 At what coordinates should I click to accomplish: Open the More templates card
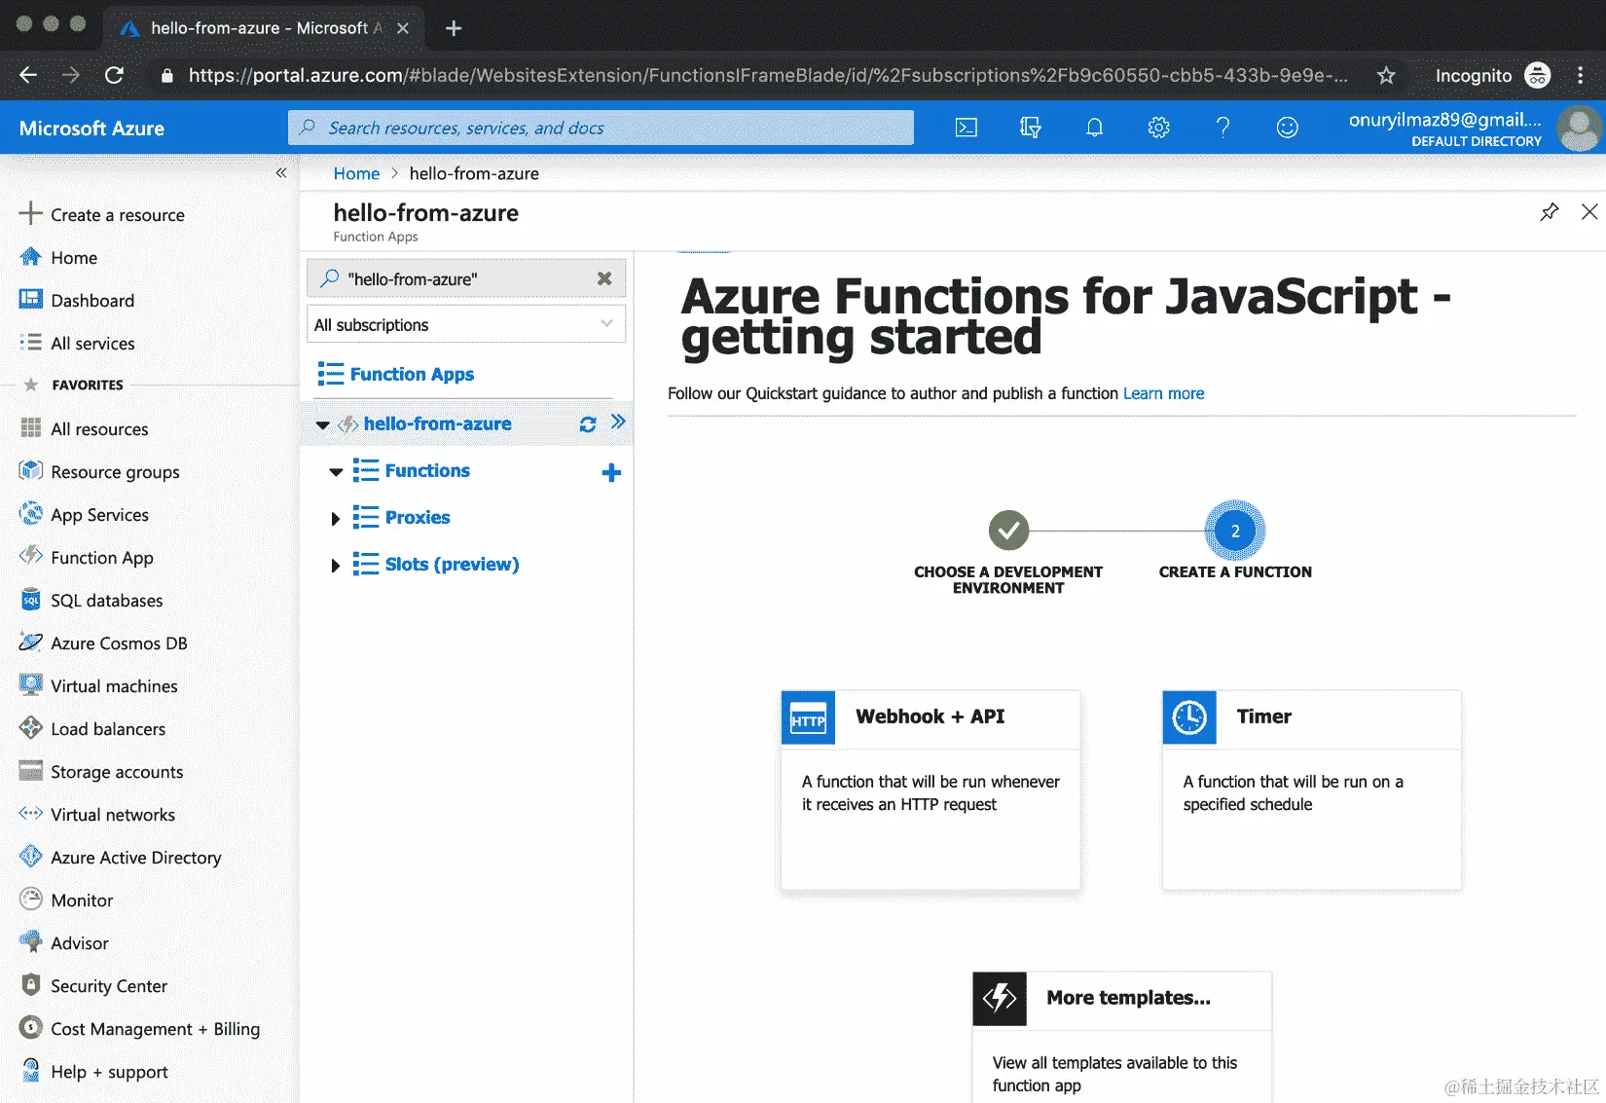click(x=1121, y=1037)
